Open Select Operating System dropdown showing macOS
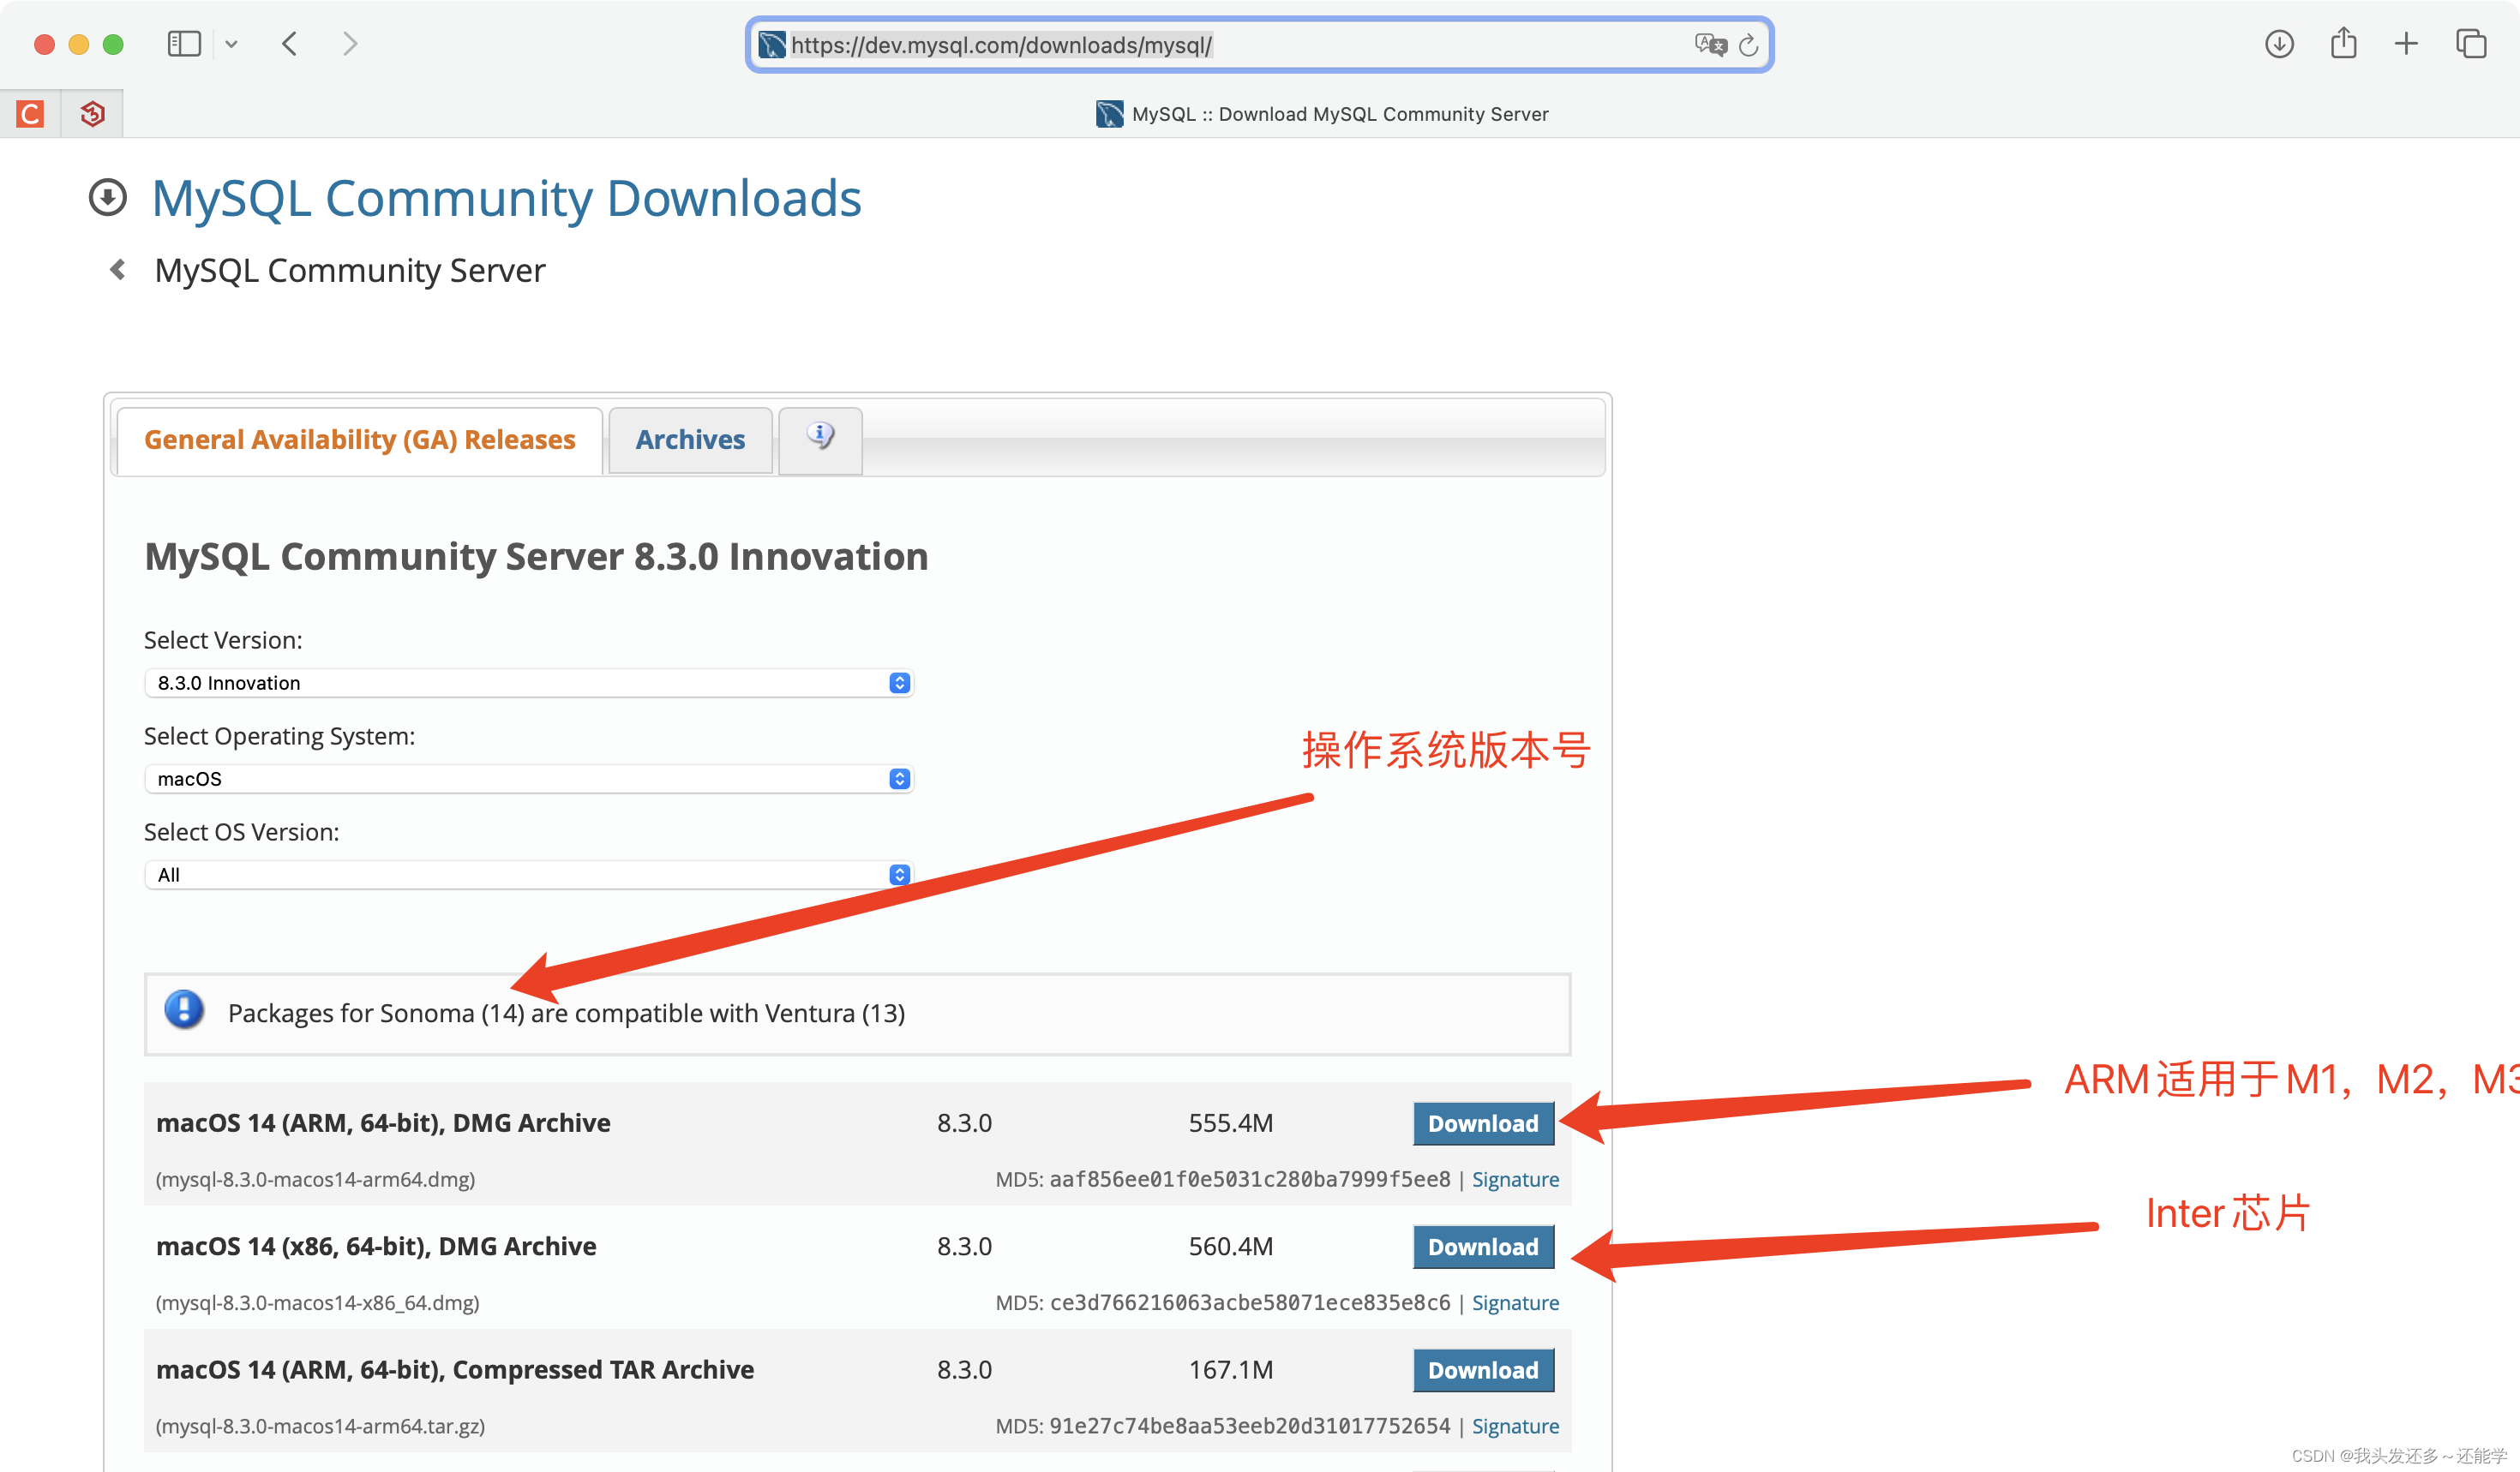Screen dimensions: 2520x1472 pyautogui.click(x=529, y=779)
